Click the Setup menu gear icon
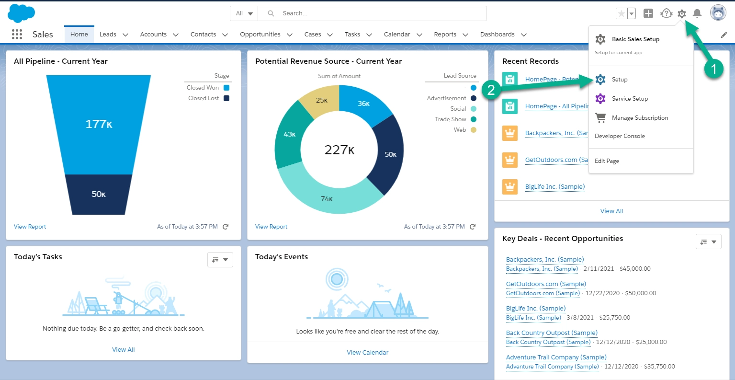 pyautogui.click(x=600, y=80)
